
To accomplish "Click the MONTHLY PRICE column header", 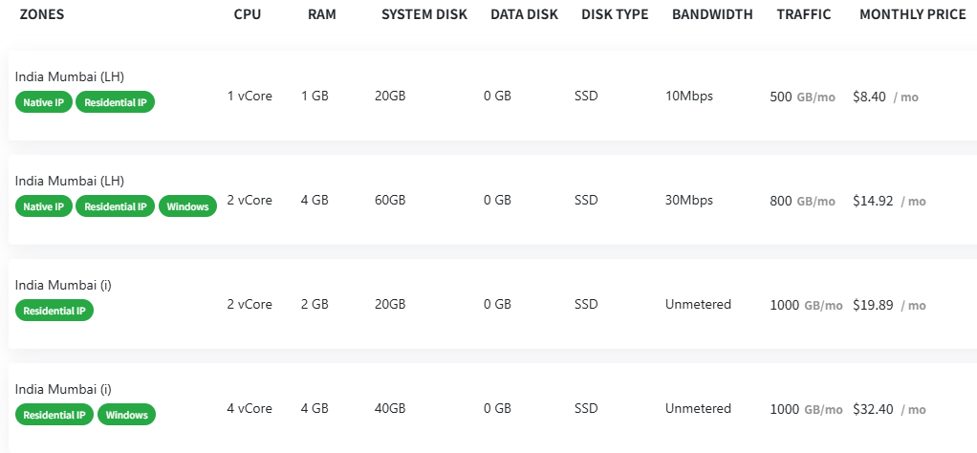I will [913, 14].
